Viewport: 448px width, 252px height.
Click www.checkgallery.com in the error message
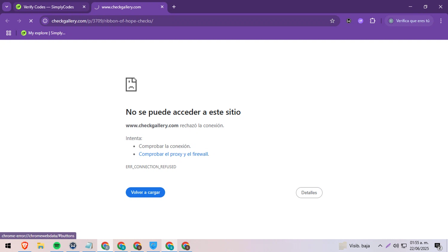(x=152, y=126)
